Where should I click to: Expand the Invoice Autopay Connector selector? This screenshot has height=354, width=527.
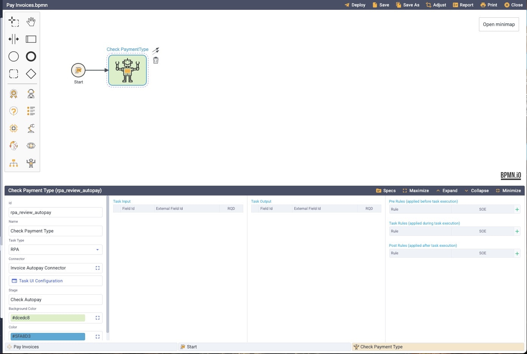point(97,268)
